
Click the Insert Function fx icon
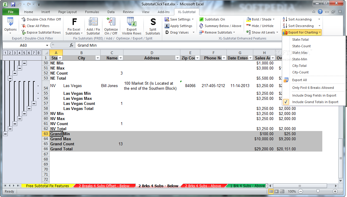(x=71, y=45)
